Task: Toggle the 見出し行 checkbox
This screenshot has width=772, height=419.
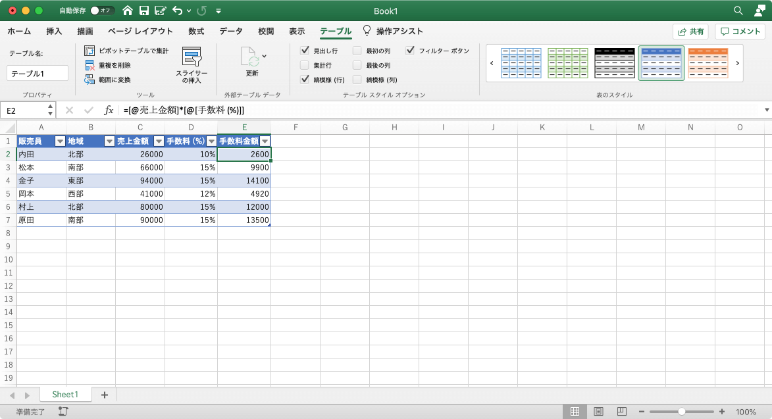Action: [305, 50]
